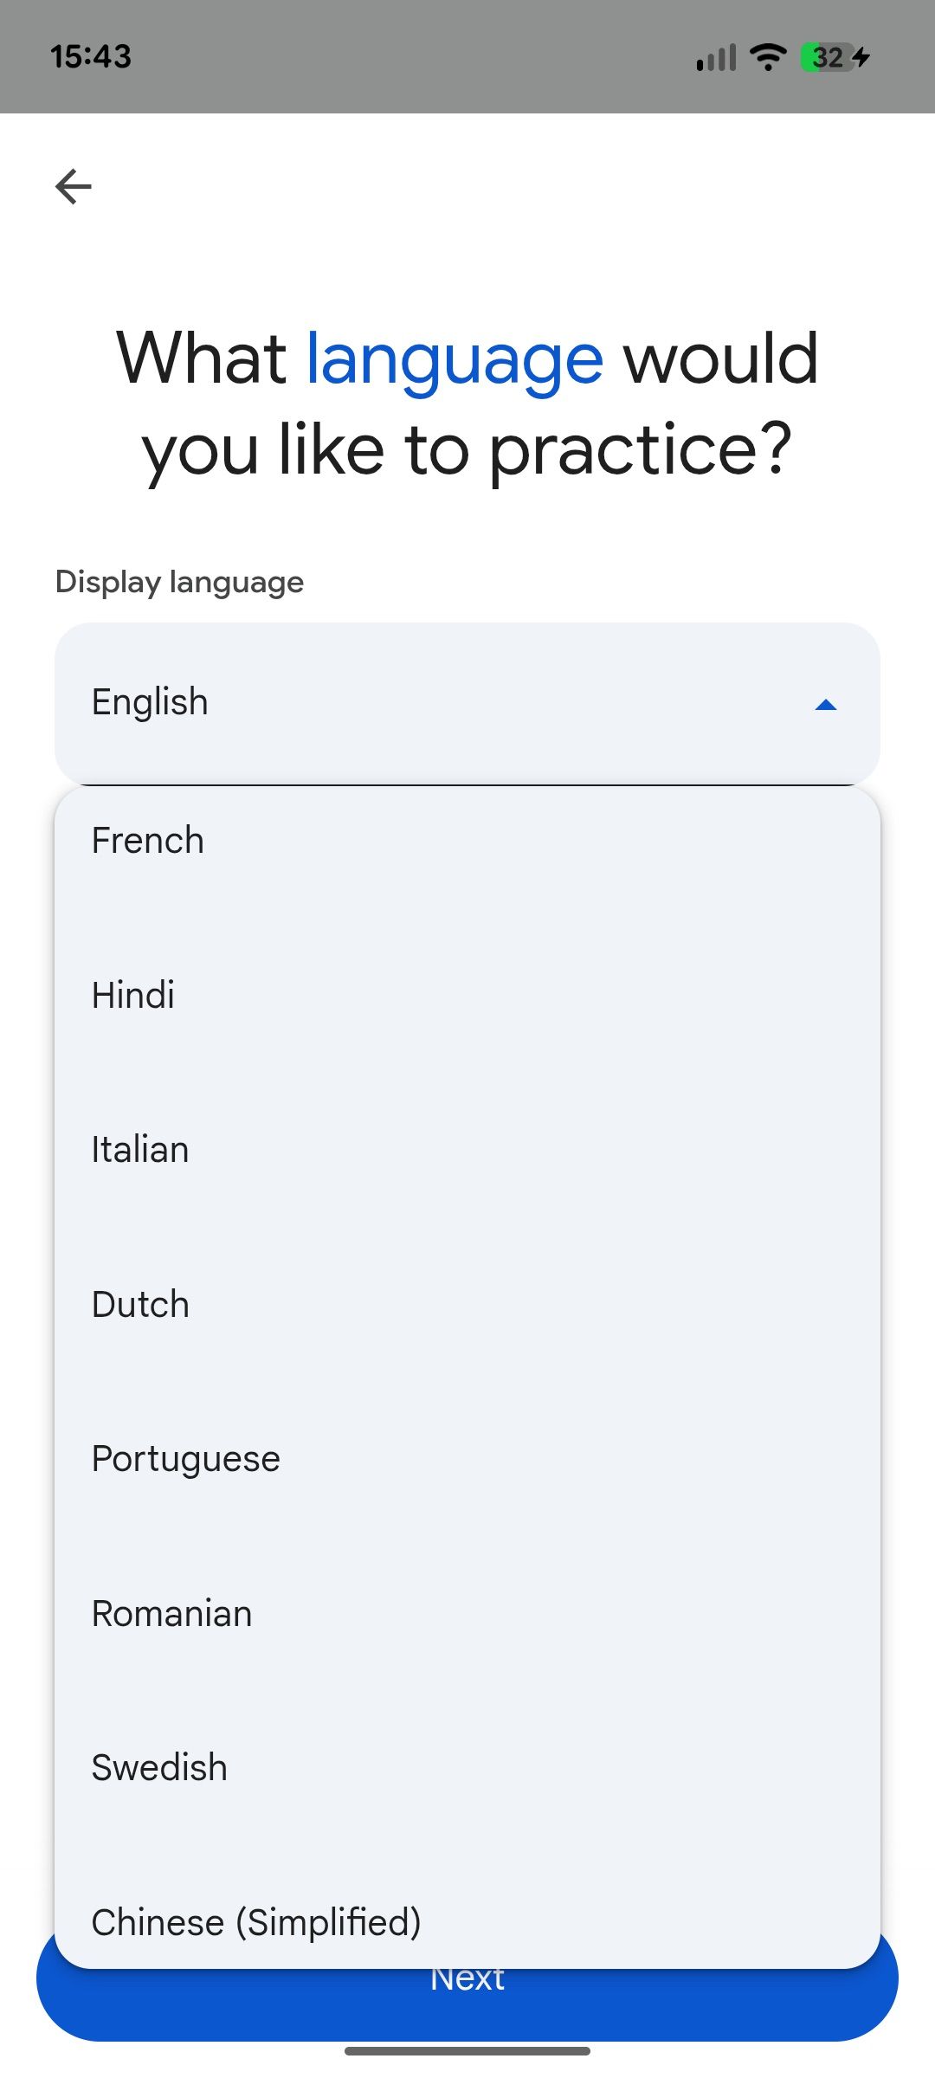Tap the highlighted word "language" in heading
The height and width of the screenshot is (2078, 935).
[455, 358]
